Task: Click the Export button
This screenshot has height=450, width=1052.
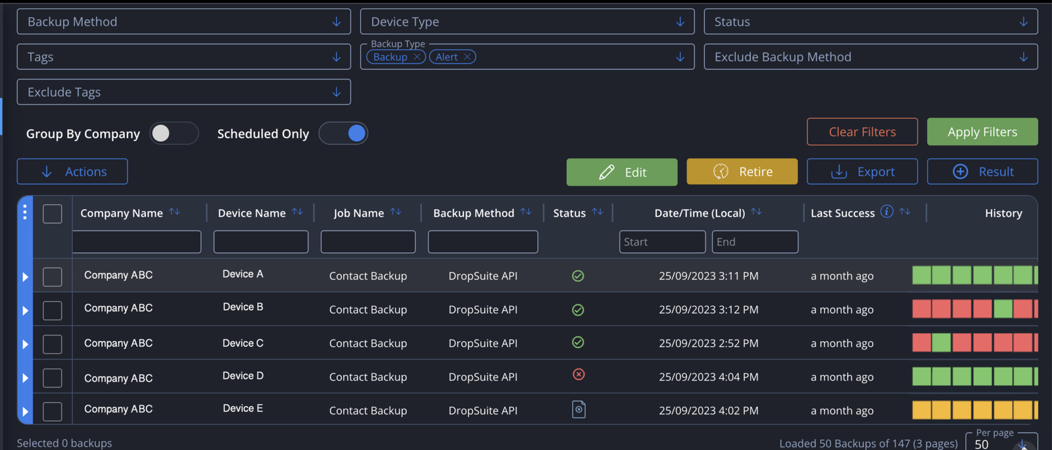Action: 862,171
